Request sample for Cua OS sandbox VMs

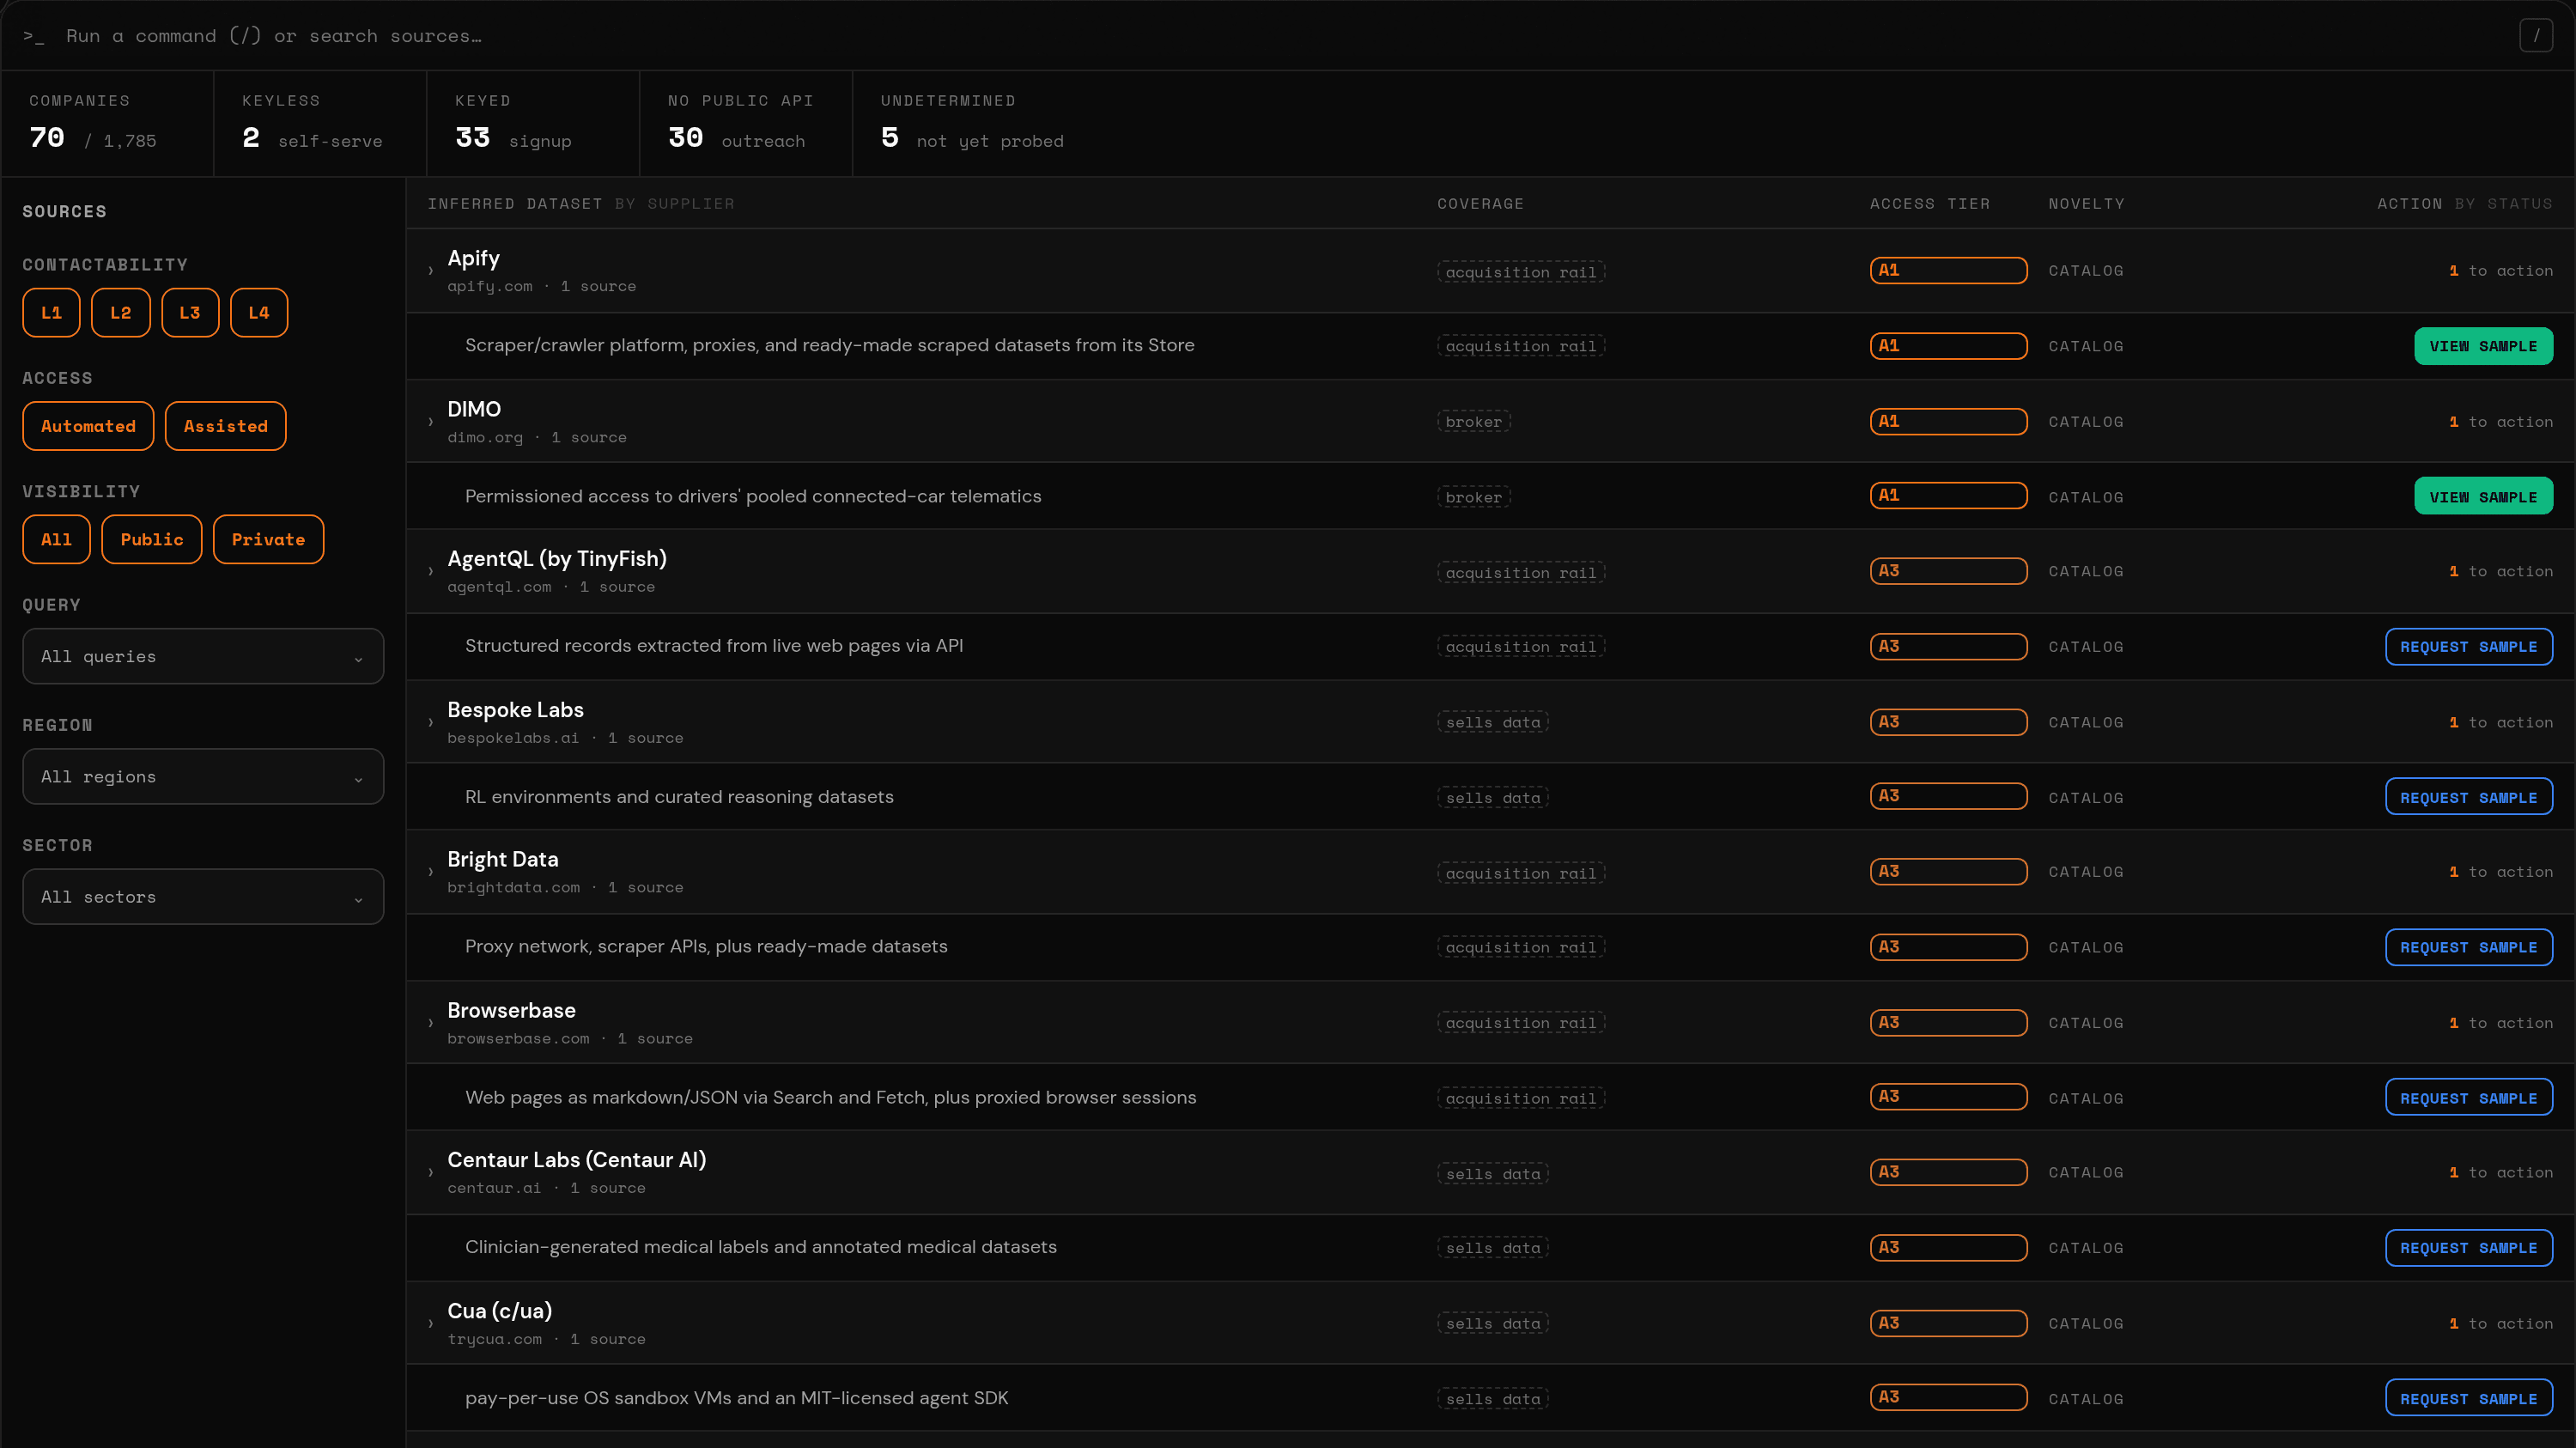coord(2469,1399)
